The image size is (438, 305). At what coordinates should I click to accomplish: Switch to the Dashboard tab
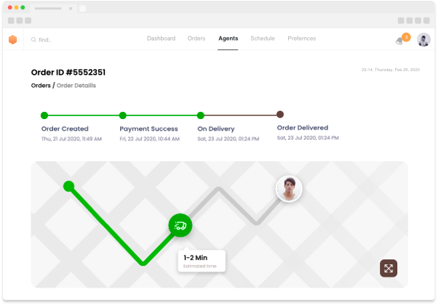161,38
